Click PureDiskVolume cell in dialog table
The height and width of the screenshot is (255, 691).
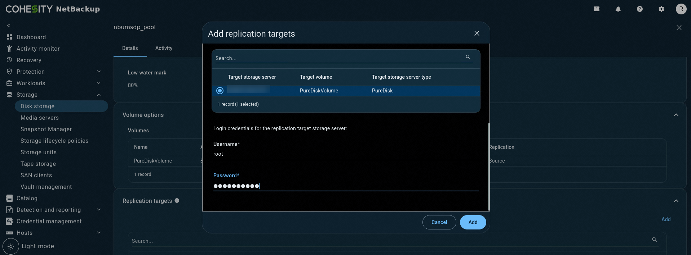point(319,91)
